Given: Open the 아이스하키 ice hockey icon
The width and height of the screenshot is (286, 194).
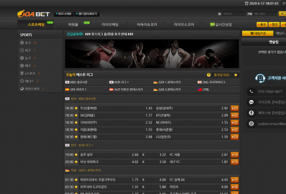Looking at the screenshot, I should [22, 89].
